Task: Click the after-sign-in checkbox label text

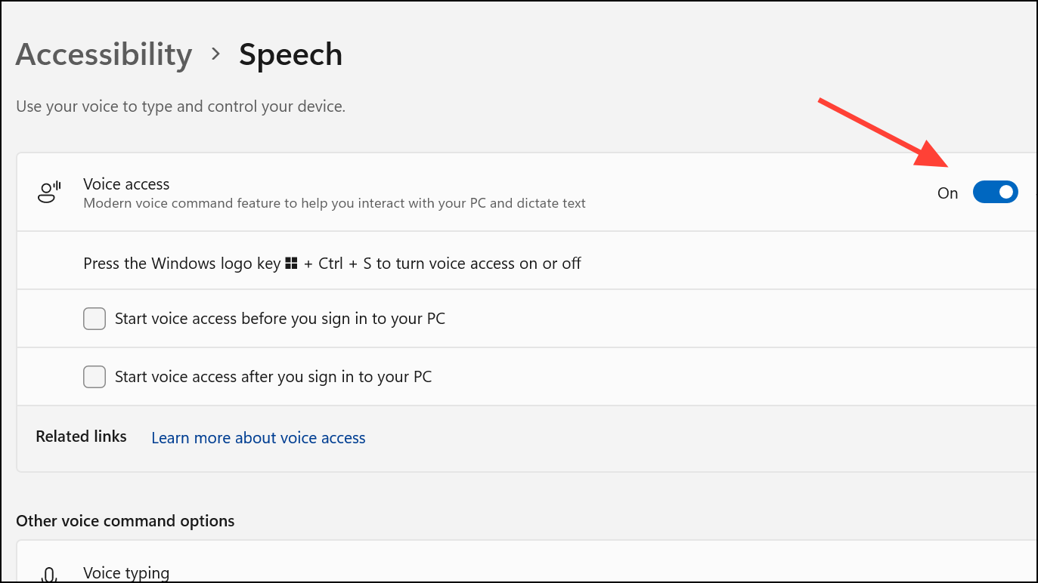Action: pos(273,376)
